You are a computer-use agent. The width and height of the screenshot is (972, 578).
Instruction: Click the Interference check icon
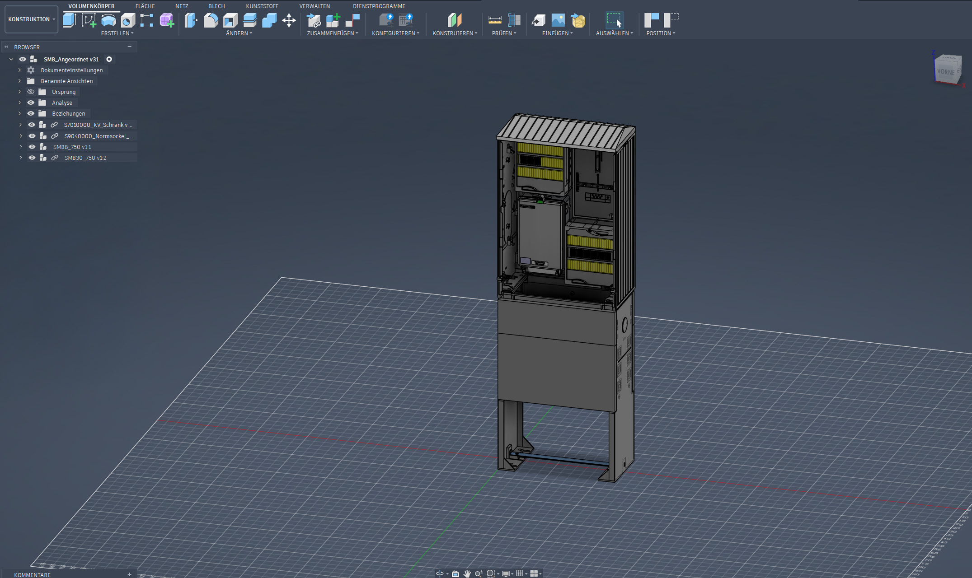pos(514,20)
